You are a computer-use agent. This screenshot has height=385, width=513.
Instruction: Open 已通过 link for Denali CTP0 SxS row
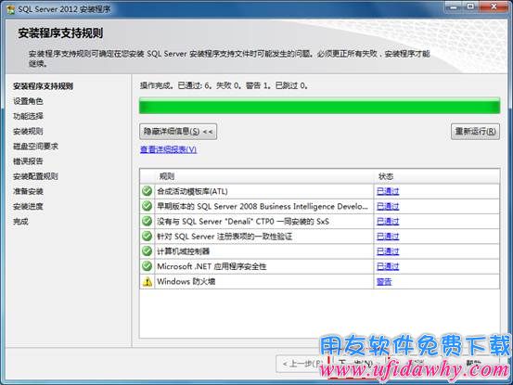388,221
